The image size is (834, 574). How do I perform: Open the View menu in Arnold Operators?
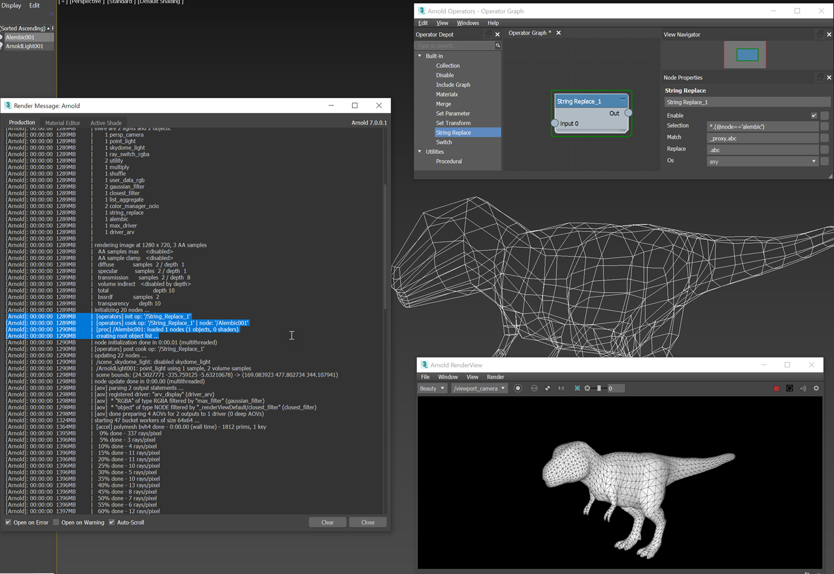pyautogui.click(x=442, y=23)
